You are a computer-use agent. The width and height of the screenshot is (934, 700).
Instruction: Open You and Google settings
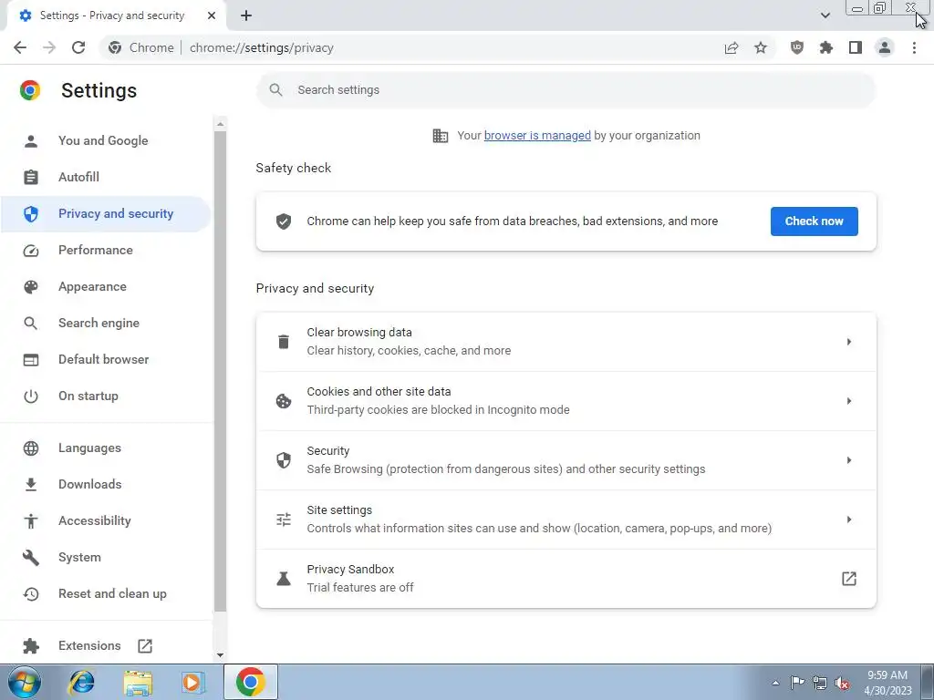[106, 141]
